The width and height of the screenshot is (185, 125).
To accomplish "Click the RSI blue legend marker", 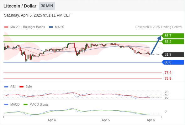I will coord(6,87).
